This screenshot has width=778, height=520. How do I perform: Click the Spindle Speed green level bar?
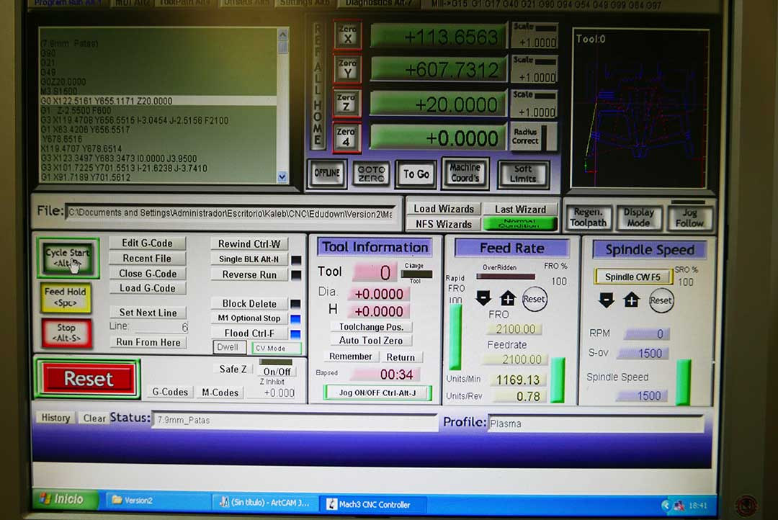684,382
